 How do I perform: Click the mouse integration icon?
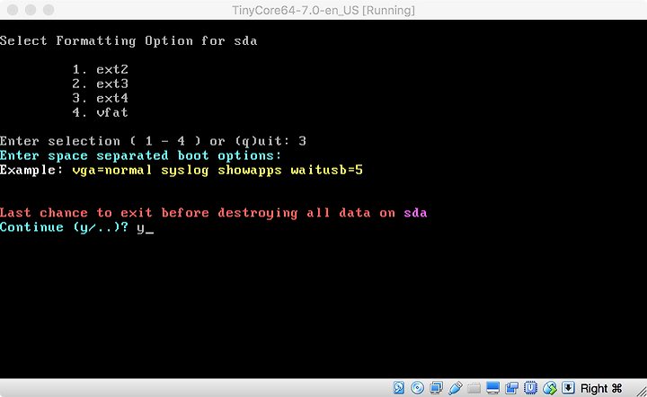550,388
